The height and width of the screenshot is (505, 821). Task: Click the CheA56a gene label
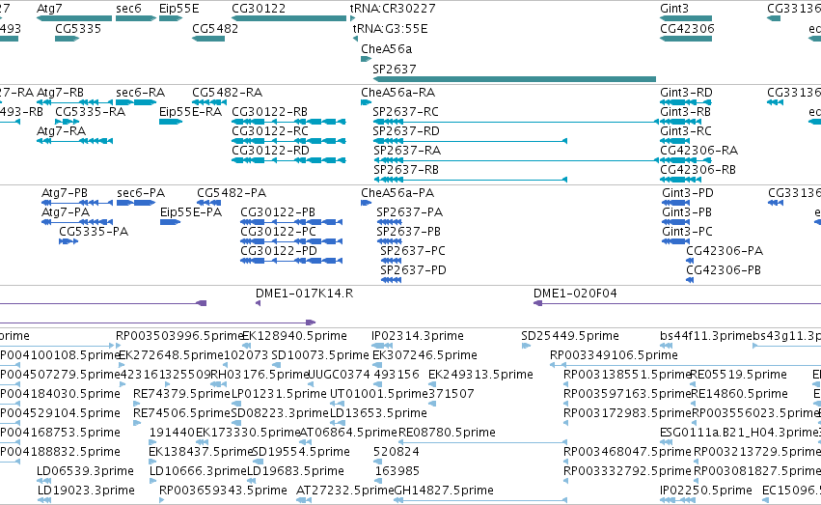[387, 49]
